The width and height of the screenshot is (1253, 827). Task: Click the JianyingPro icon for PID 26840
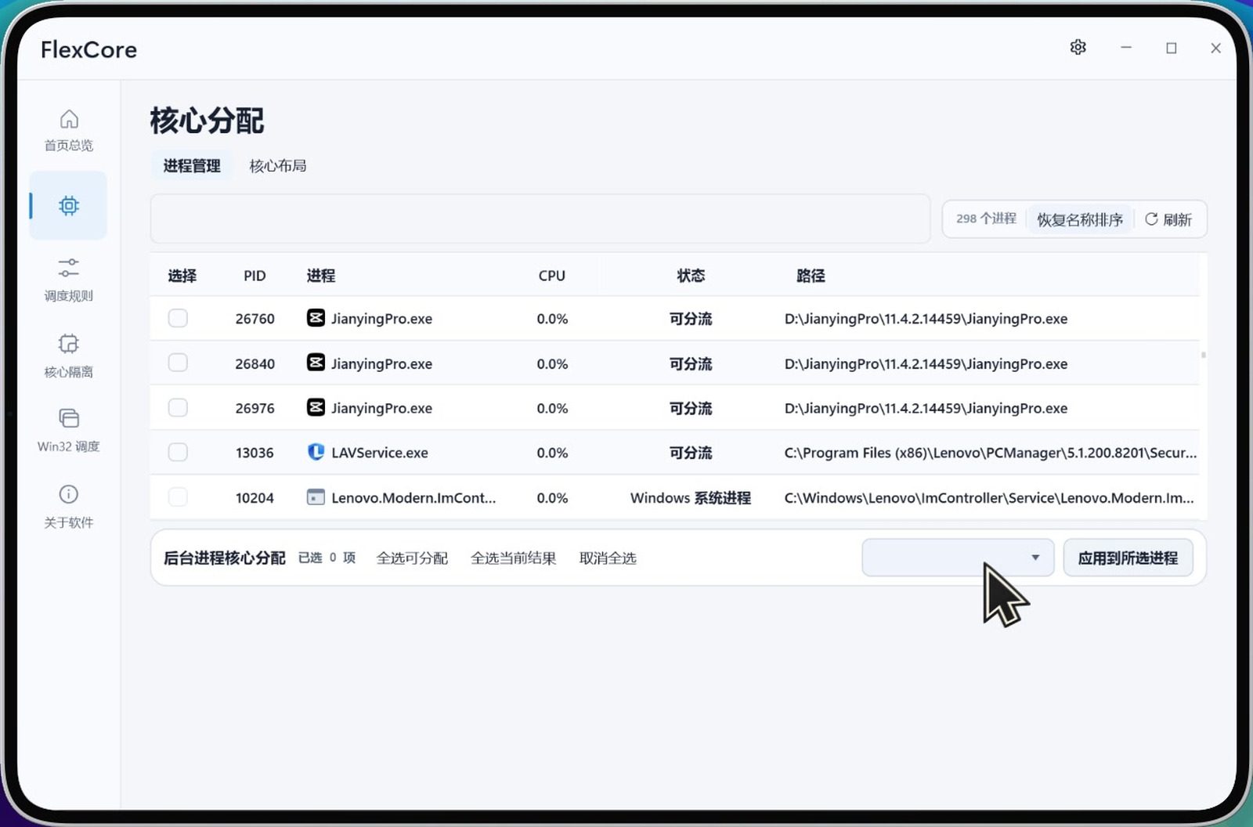[x=316, y=363]
